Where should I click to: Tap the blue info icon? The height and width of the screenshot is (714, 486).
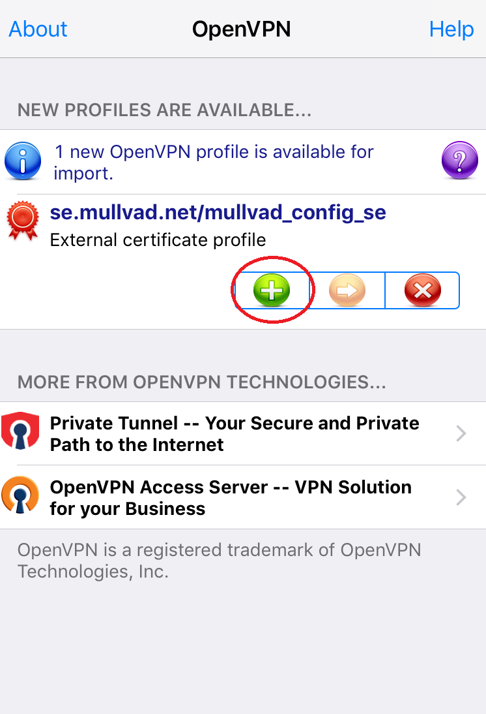[x=23, y=161]
